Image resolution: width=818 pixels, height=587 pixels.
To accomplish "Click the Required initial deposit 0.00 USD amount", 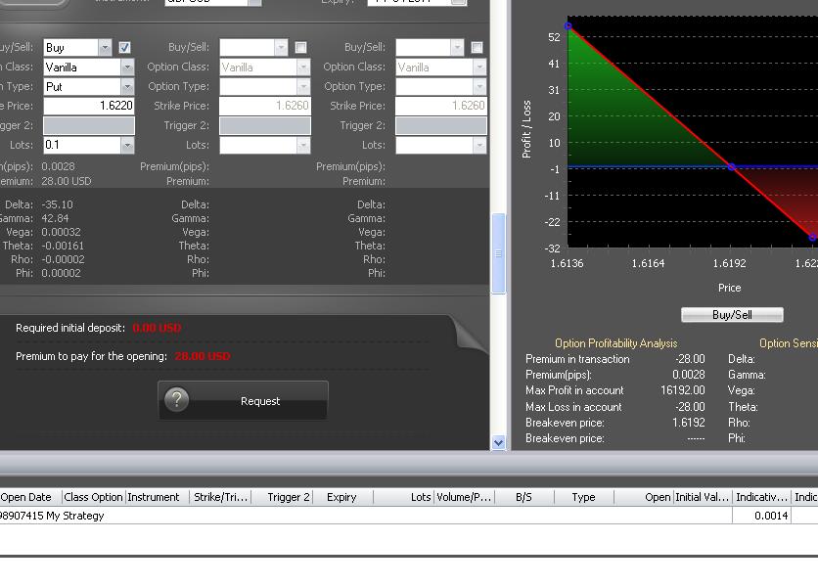I will click(x=157, y=328).
